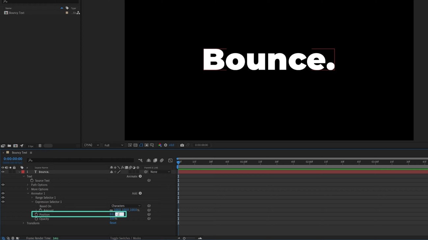The width and height of the screenshot is (428, 240).
Task: Collapse Animator 1 group
Action: click(x=28, y=193)
